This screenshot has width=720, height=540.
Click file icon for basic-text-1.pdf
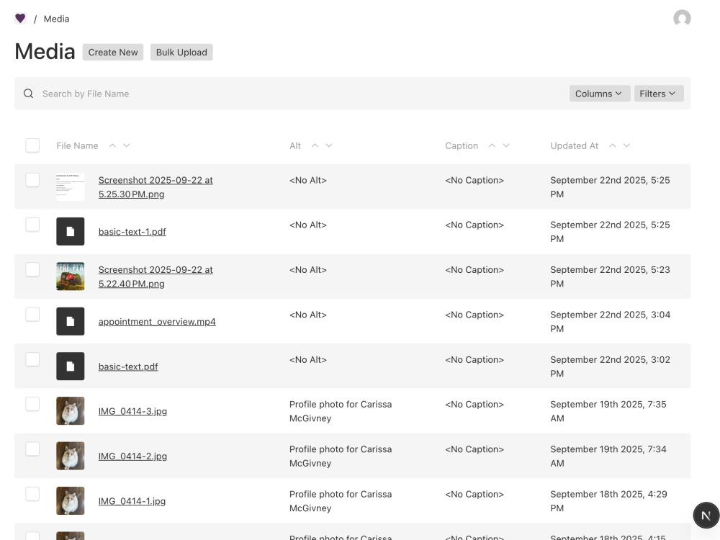(x=71, y=231)
